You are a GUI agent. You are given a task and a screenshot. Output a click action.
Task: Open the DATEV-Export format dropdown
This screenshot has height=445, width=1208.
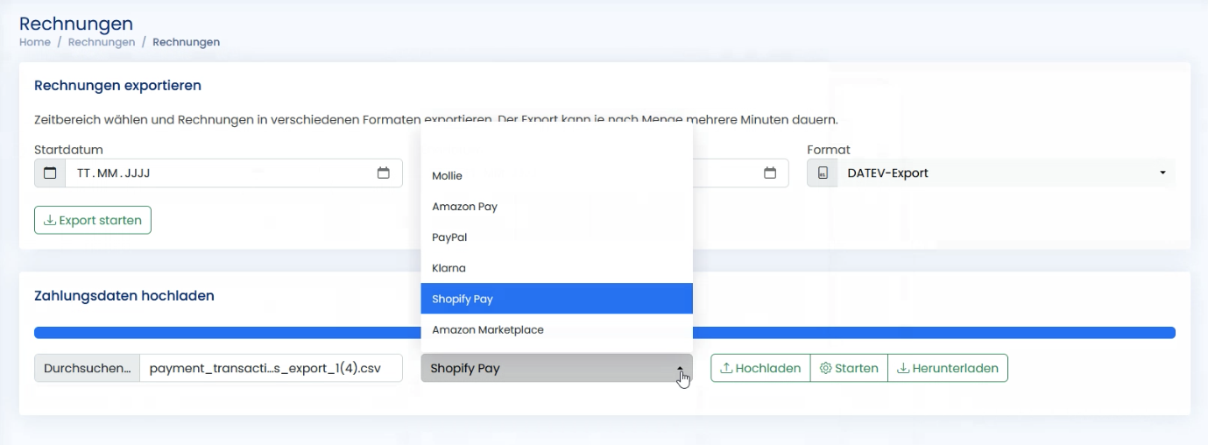click(1007, 173)
